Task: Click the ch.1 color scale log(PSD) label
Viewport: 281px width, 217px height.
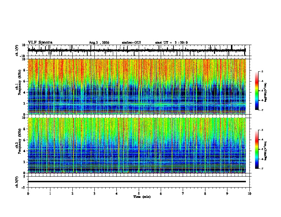Action: (x=266, y=93)
